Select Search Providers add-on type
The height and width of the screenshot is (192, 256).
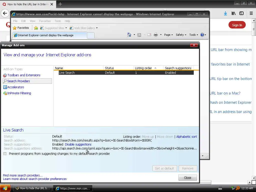[27, 81]
